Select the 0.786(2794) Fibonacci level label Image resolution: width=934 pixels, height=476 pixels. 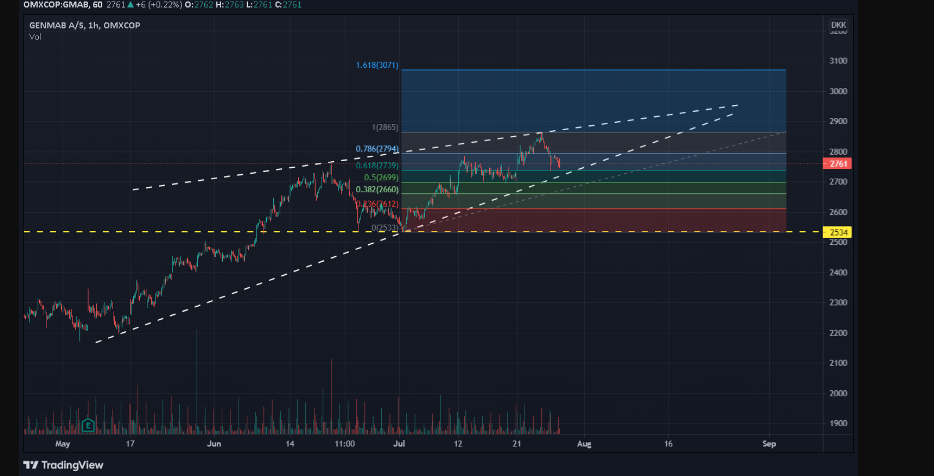377,149
